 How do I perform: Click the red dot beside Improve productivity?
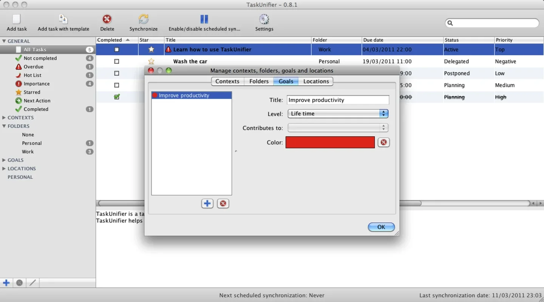155,96
